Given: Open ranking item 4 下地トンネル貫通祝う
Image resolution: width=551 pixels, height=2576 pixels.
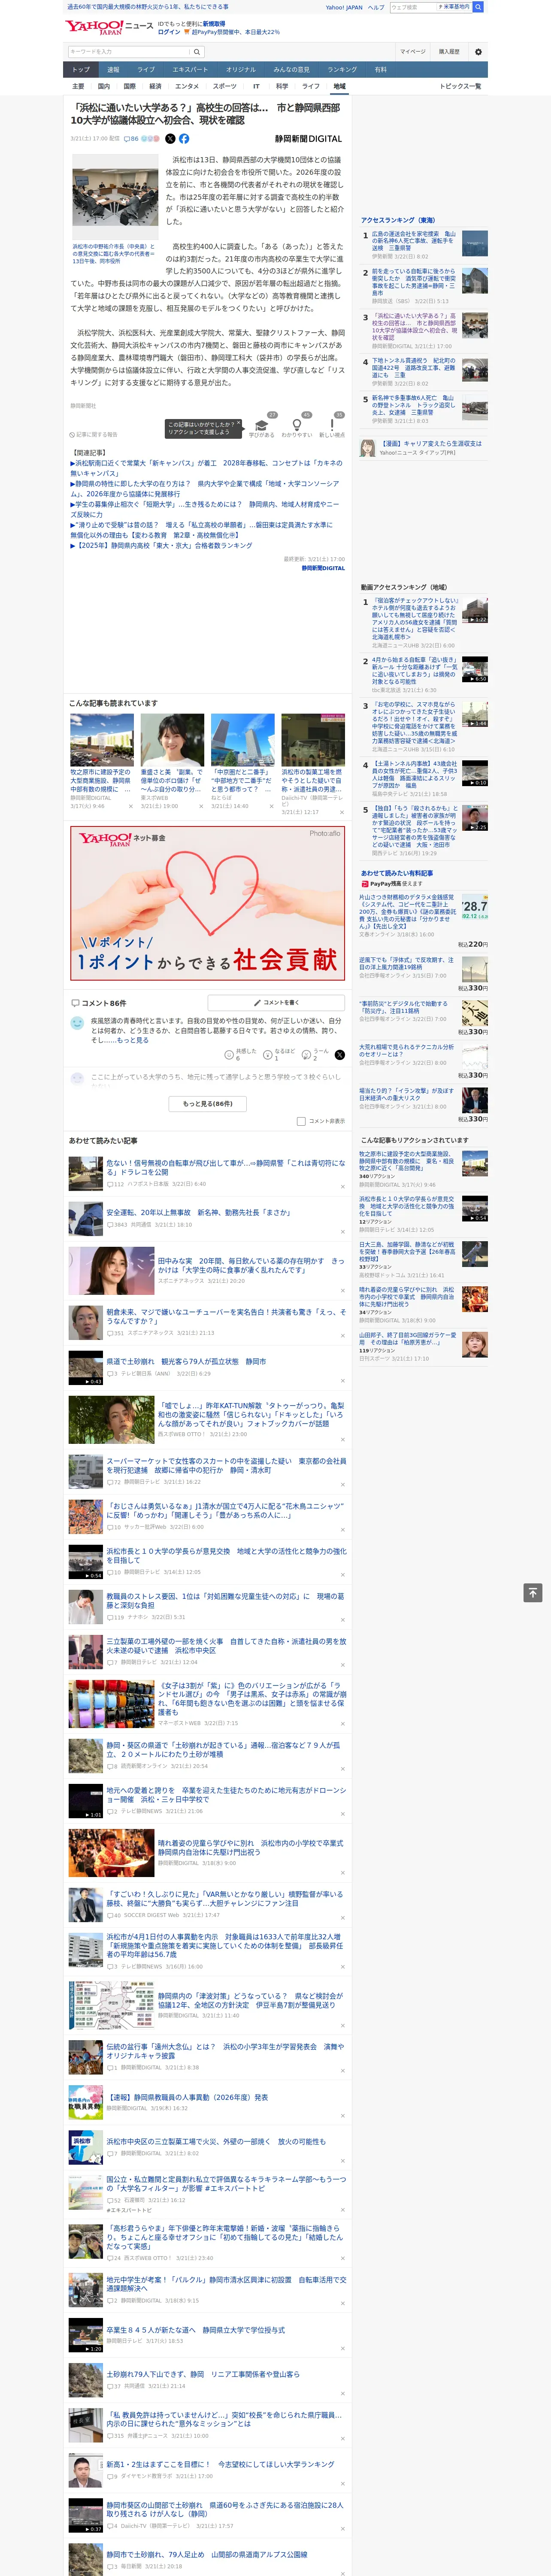Looking at the screenshot, I should point(424,371).
